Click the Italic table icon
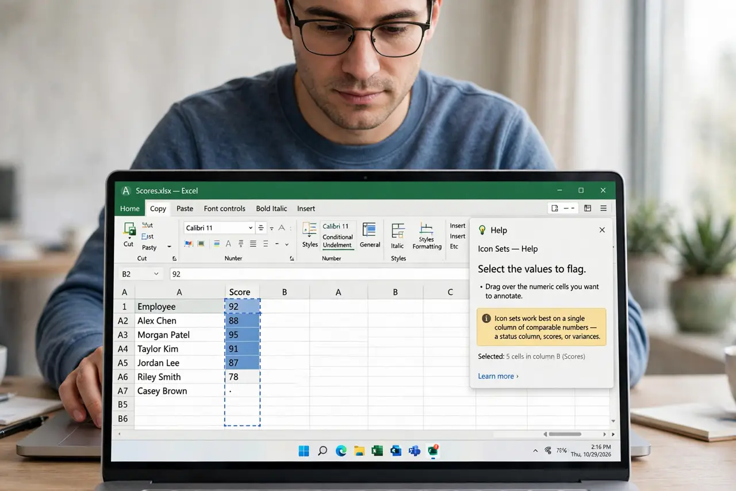 click(x=398, y=231)
